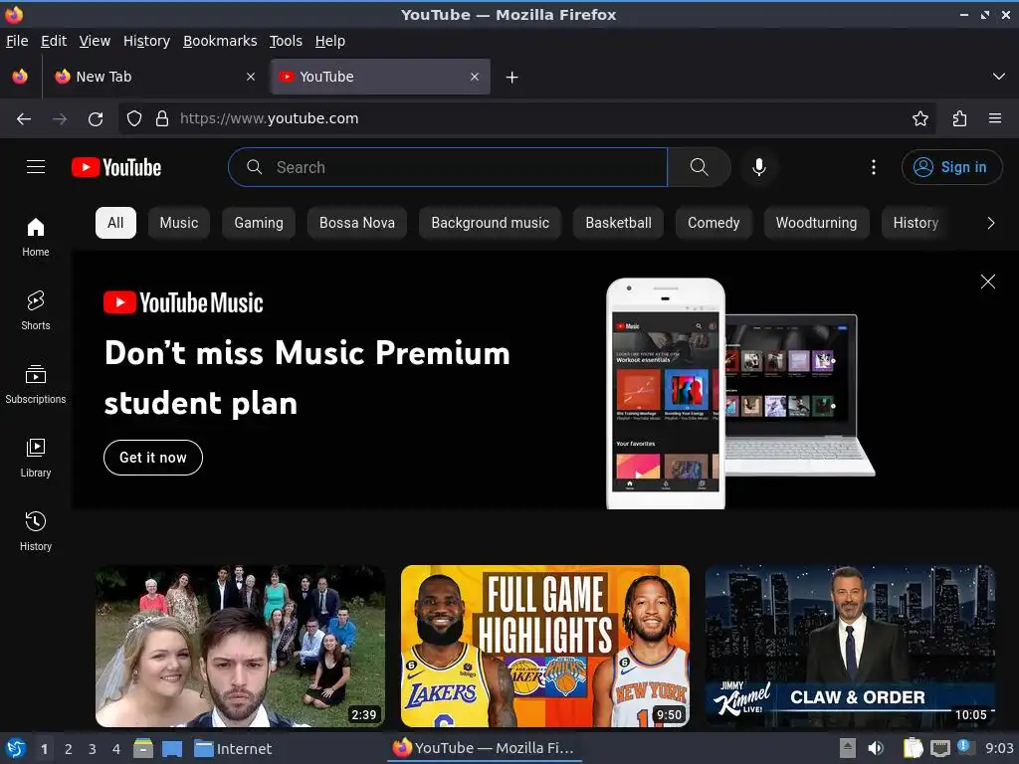The image size is (1019, 764).
Task: Go to Home in sidebar
Action: [36, 237]
